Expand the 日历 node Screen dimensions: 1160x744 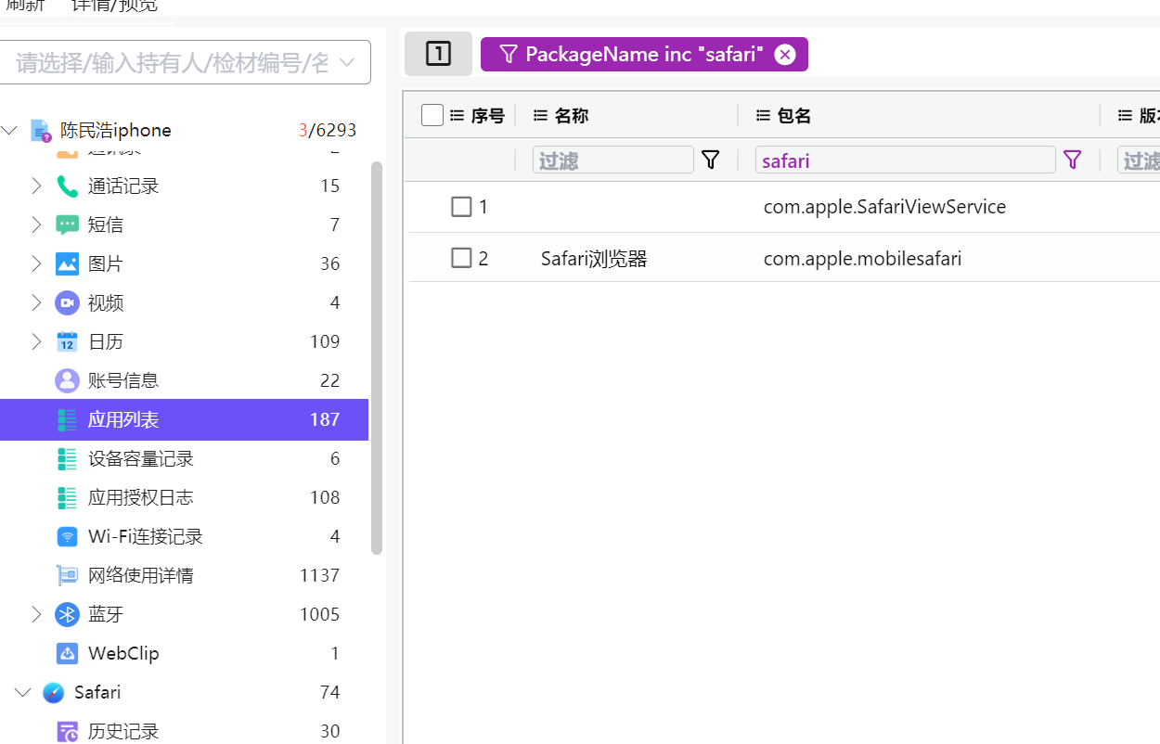point(36,341)
